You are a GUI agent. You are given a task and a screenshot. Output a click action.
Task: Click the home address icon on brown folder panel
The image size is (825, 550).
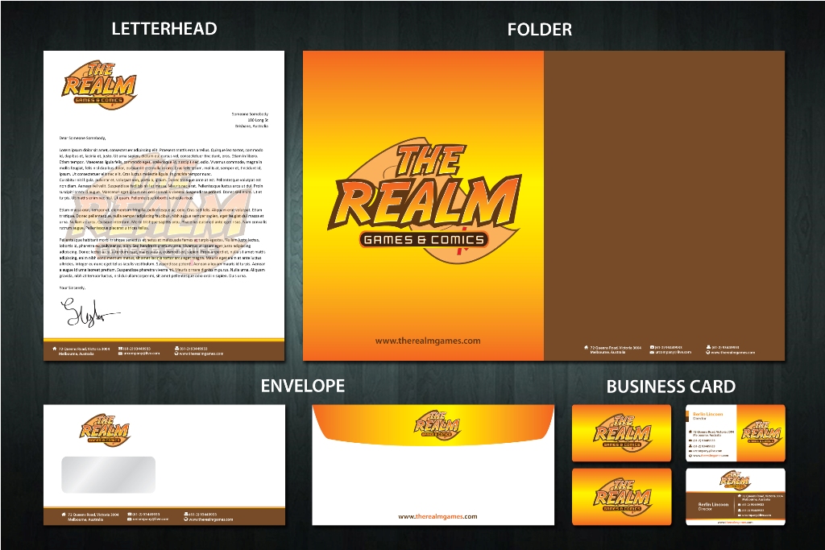pos(587,348)
